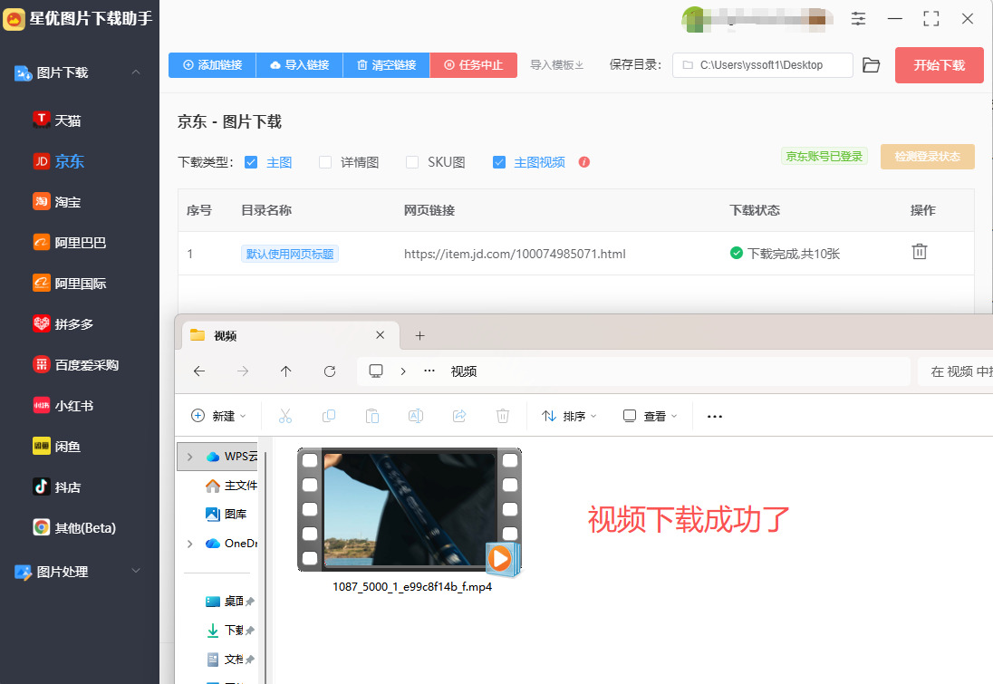Open the pinned documents folder

[229, 660]
